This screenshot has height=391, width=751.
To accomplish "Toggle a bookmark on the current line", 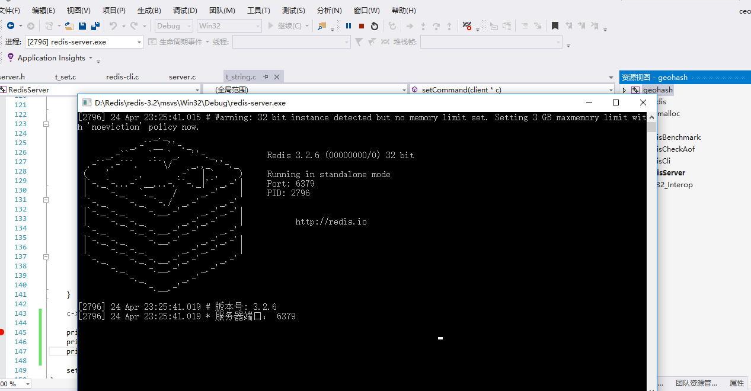I will 555,25.
